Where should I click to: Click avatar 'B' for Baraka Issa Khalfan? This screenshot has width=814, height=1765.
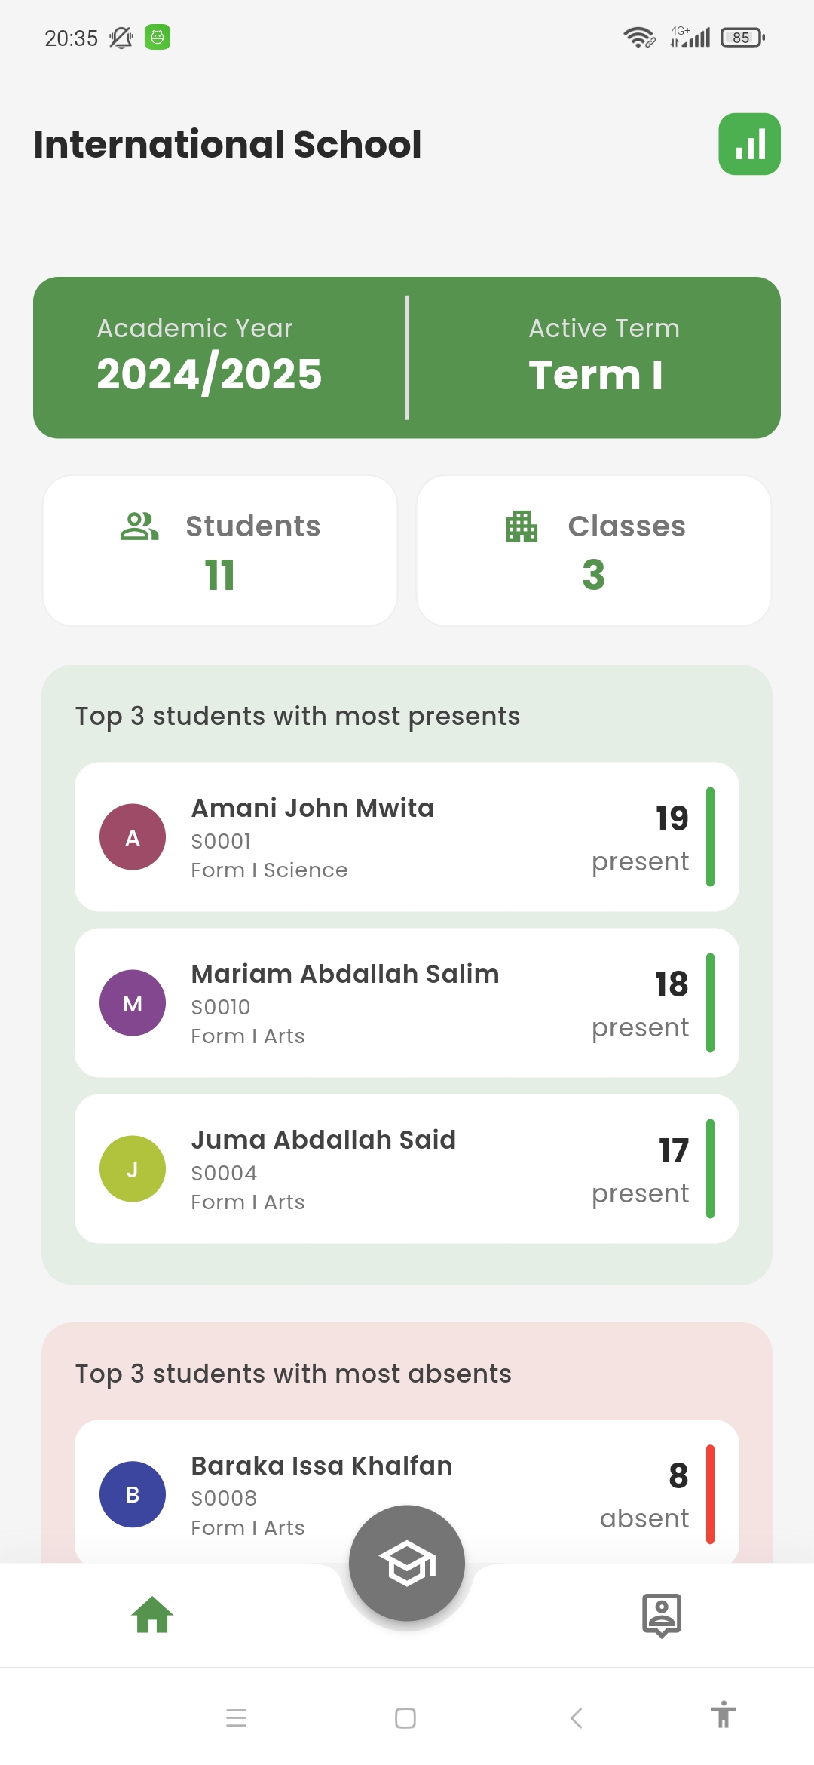[x=133, y=1494]
